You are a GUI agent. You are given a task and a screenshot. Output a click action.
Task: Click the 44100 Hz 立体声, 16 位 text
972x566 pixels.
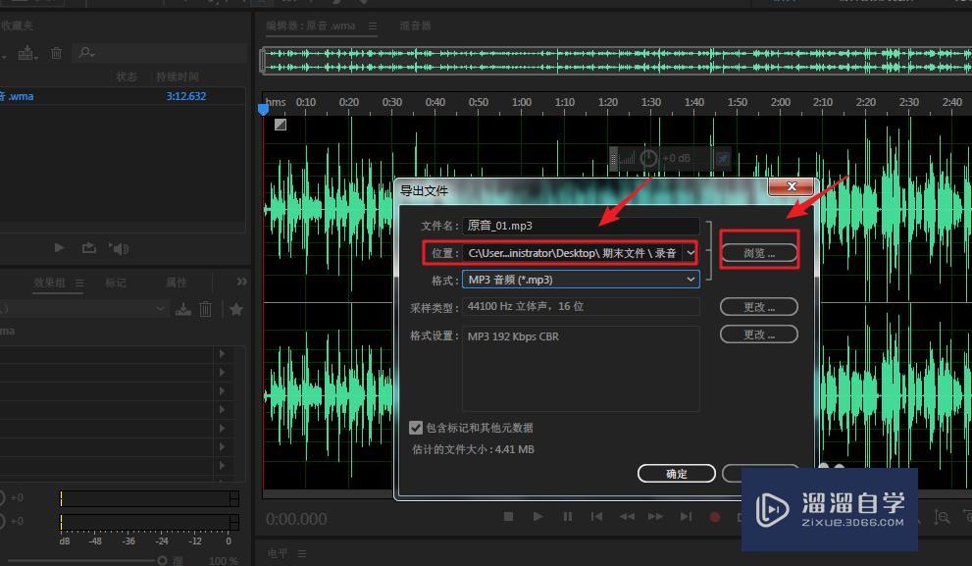tap(526, 306)
